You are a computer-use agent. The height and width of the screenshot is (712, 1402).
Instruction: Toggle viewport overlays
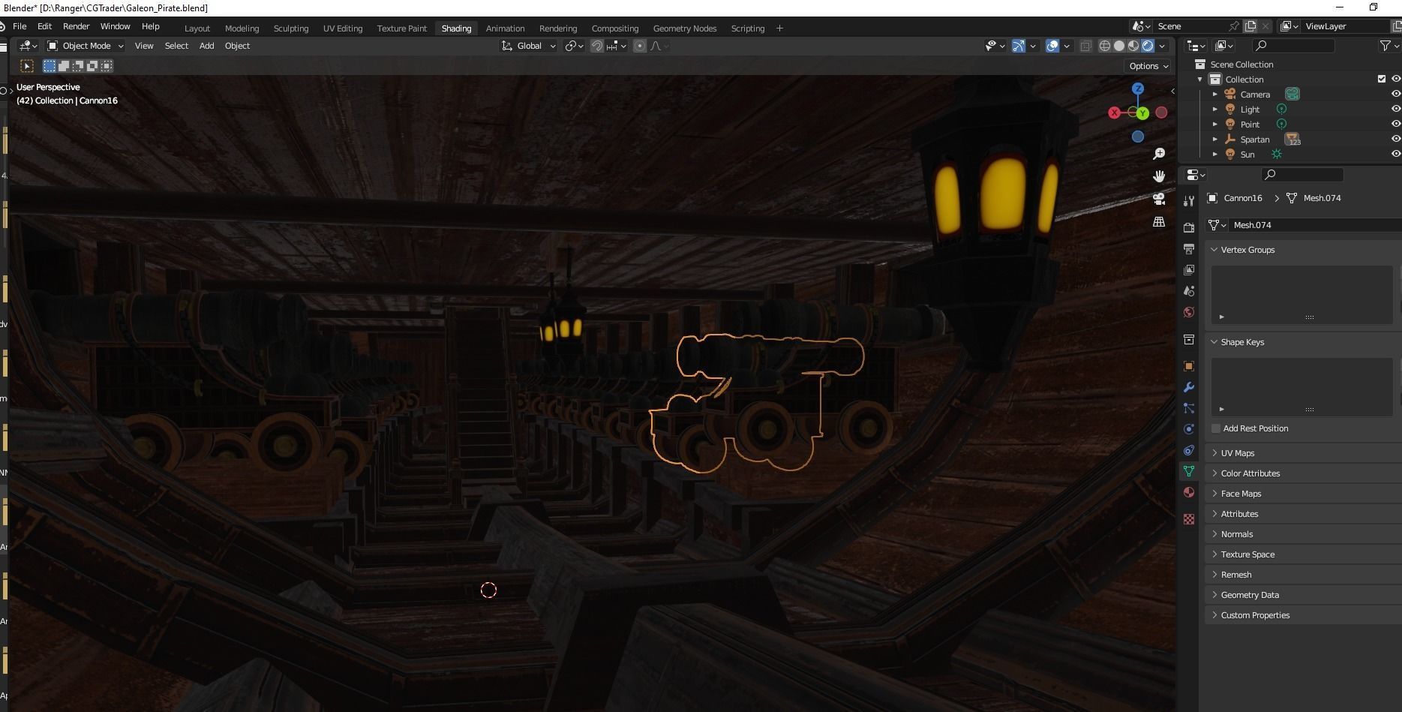point(1052,46)
